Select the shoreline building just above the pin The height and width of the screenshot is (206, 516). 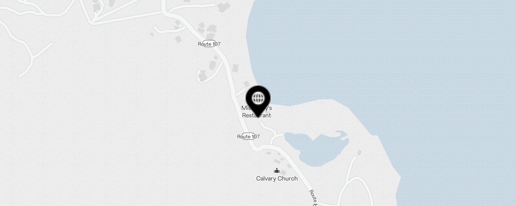tap(247, 84)
